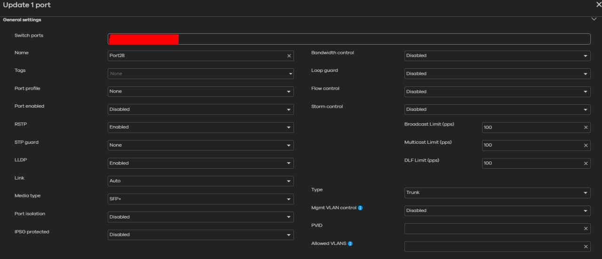The width and height of the screenshot is (602, 259).
Task: Click the Switch ports label
Action: (29, 35)
